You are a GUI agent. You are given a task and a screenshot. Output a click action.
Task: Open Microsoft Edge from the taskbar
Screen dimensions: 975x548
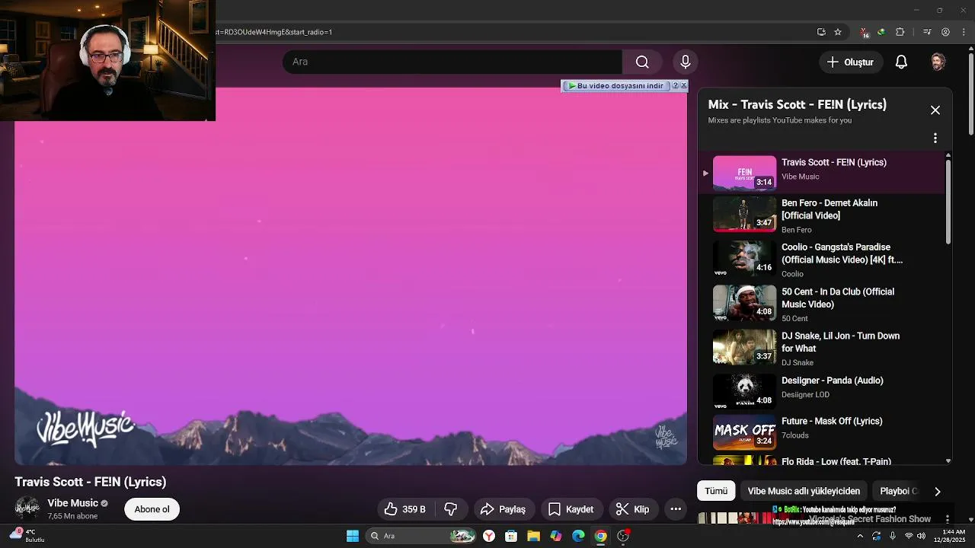click(x=578, y=536)
